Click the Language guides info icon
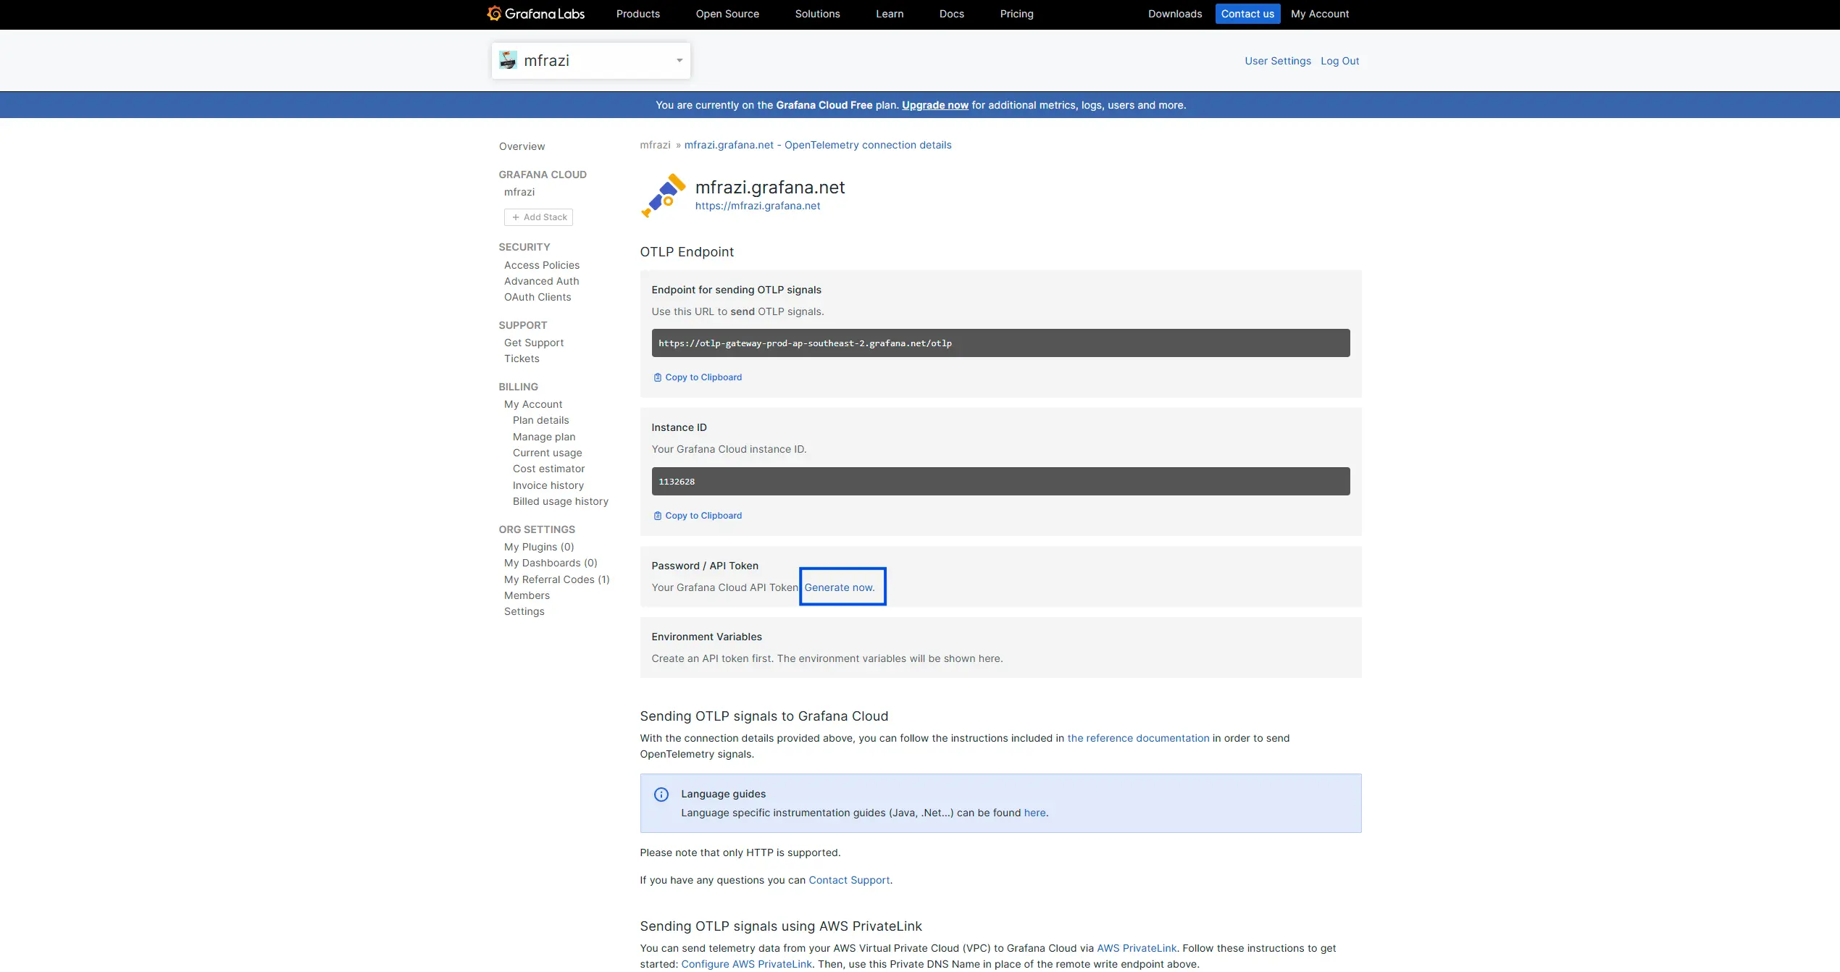The width and height of the screenshot is (1840, 972). [661, 795]
